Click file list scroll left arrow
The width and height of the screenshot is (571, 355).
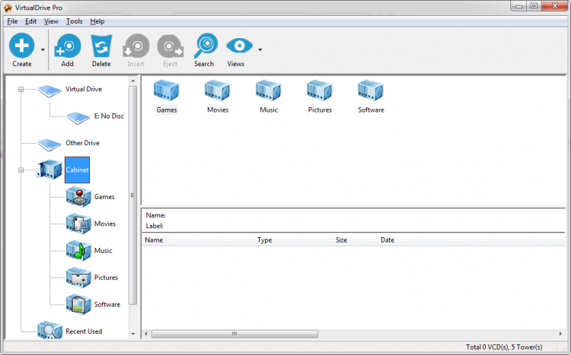click(146, 334)
